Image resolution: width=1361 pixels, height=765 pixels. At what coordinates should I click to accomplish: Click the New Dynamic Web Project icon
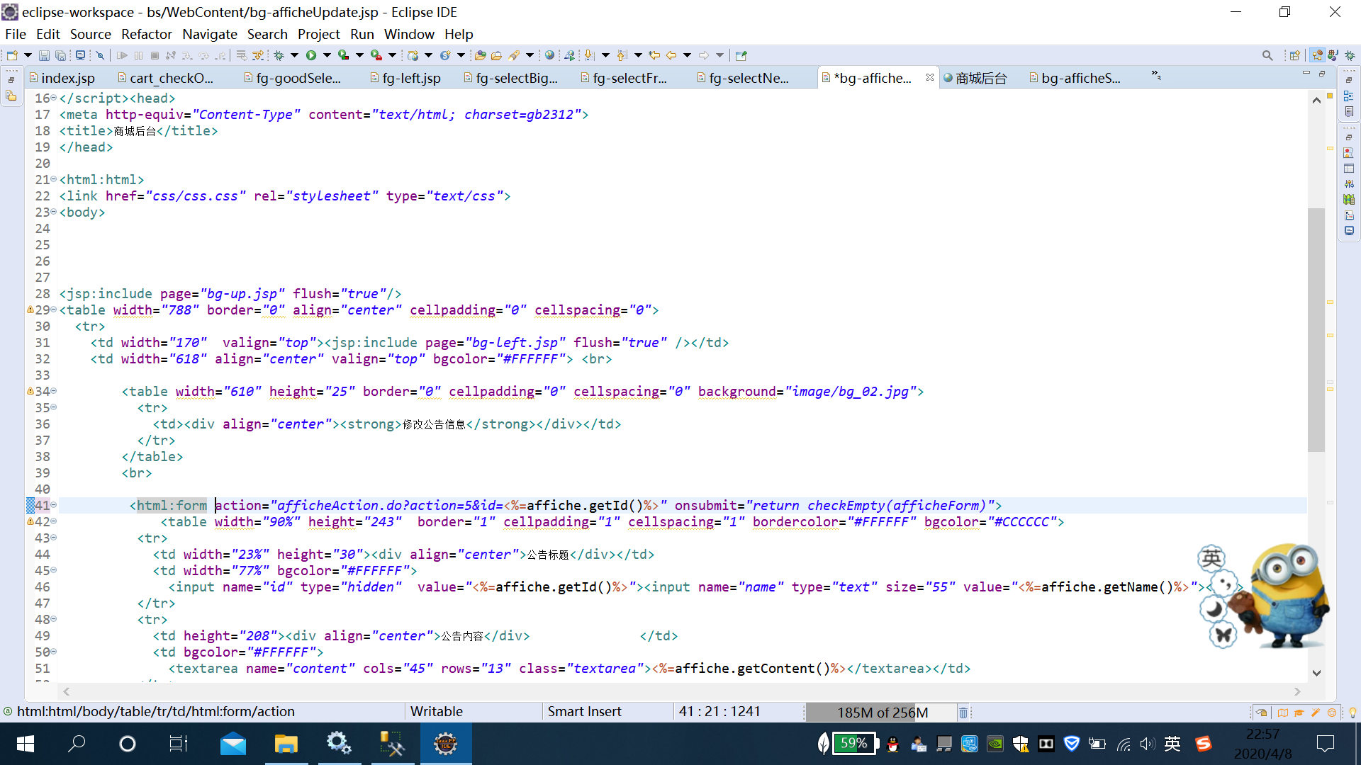pyautogui.click(x=413, y=55)
